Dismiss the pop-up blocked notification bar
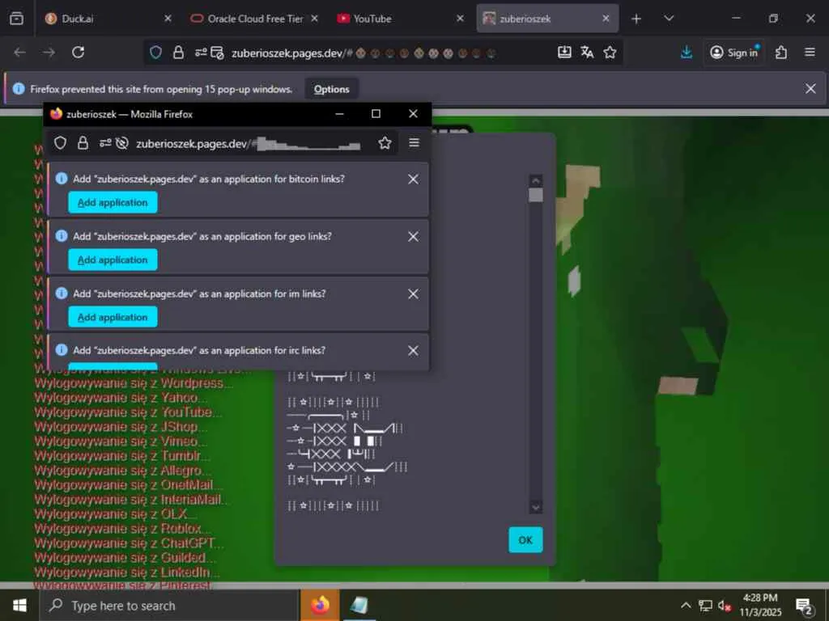 coord(810,89)
